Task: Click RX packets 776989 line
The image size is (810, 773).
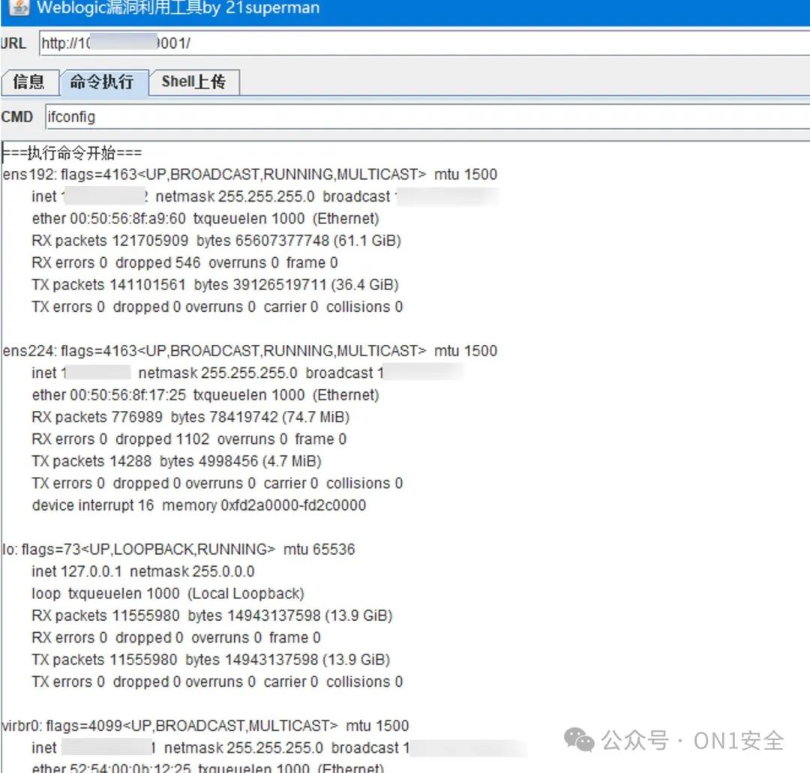Action: pos(190,417)
